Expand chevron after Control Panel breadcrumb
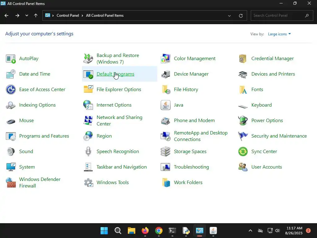Image resolution: width=317 pixels, height=238 pixels. pyautogui.click(x=82, y=15)
